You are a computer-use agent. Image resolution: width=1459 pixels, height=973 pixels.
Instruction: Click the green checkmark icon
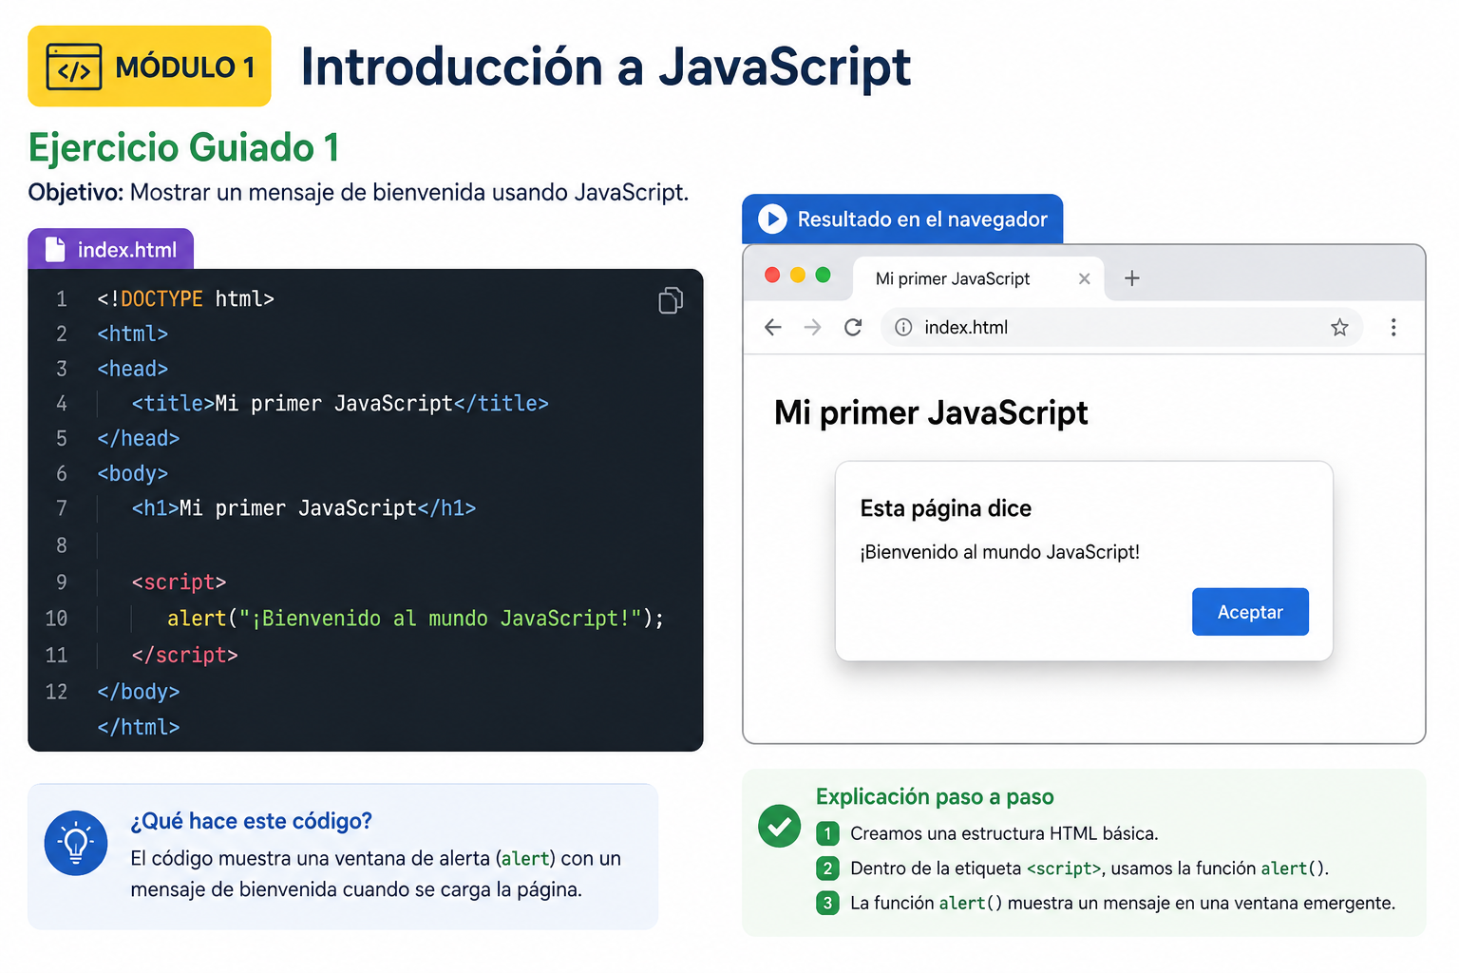780,826
